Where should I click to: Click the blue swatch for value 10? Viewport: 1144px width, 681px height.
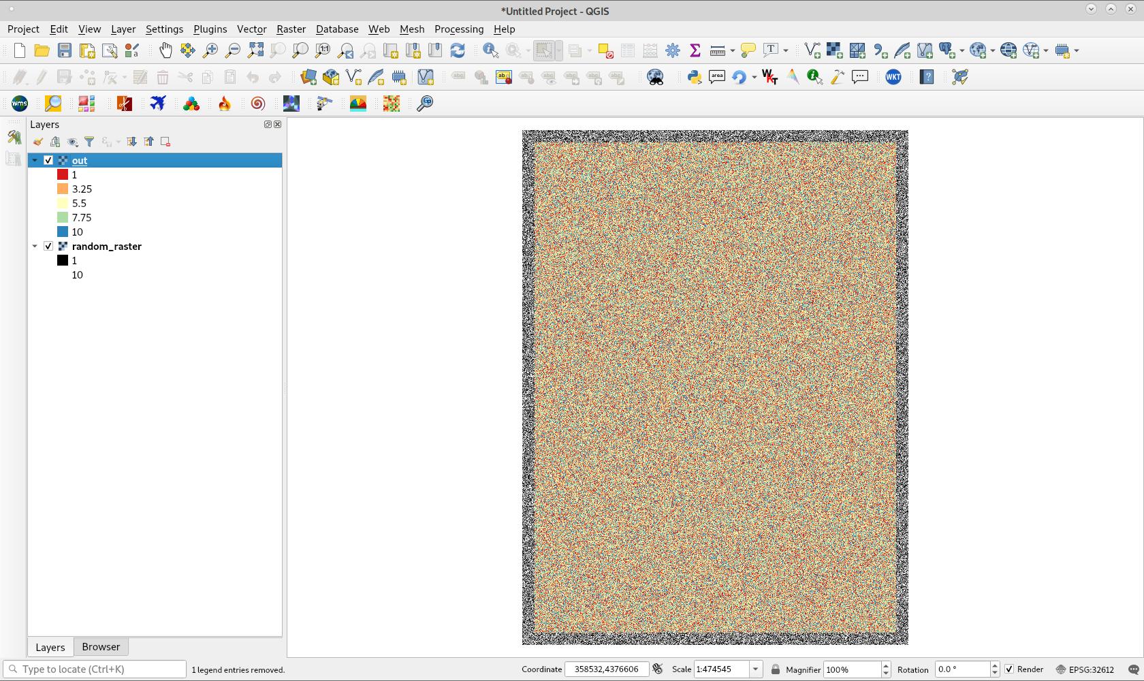[63, 232]
